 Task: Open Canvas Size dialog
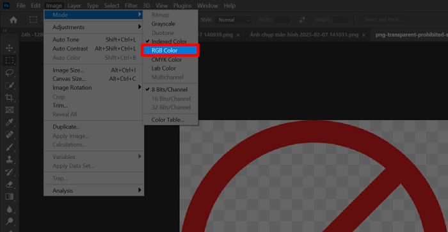(x=93, y=79)
